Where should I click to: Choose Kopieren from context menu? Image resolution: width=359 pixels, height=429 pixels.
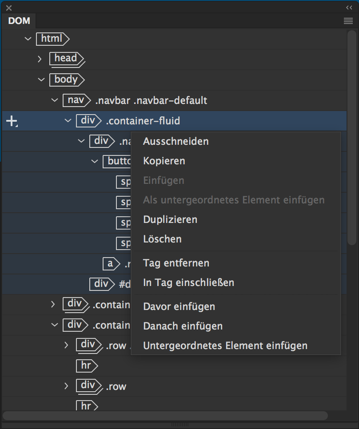164,161
